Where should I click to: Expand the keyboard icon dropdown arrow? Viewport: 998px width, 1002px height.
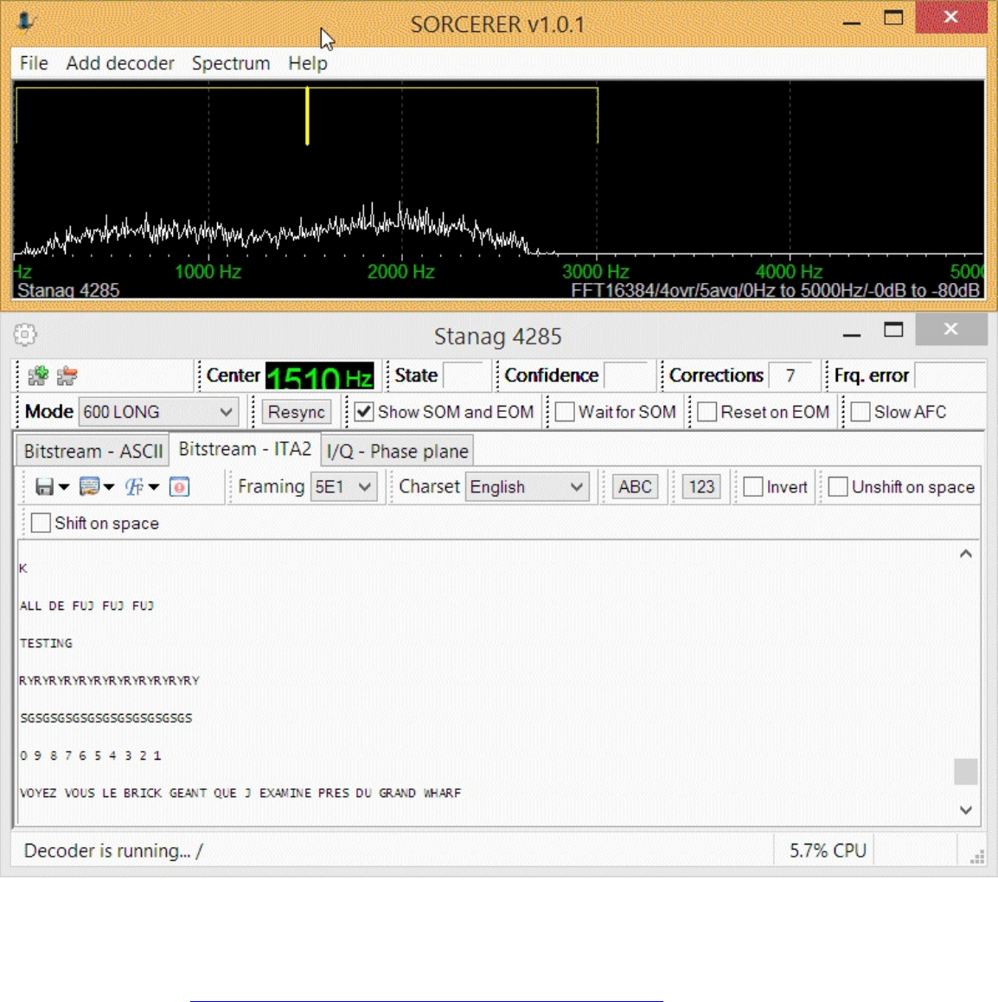click(x=109, y=487)
